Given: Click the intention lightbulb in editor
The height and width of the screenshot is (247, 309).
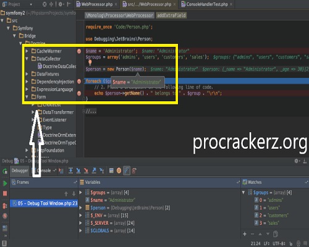Looking at the screenshot, I should (90, 62).
